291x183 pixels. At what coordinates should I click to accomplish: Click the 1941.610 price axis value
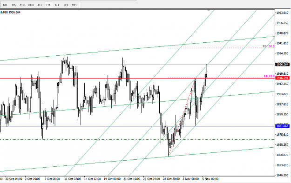tap(282, 43)
